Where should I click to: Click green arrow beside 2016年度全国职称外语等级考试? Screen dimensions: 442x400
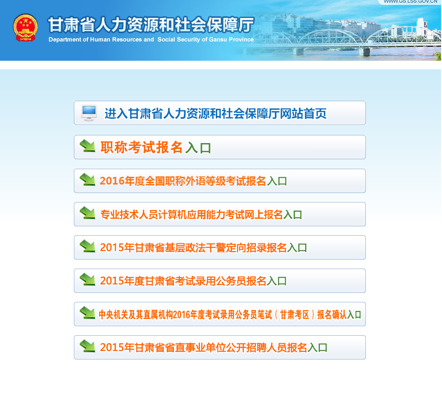[x=87, y=180]
